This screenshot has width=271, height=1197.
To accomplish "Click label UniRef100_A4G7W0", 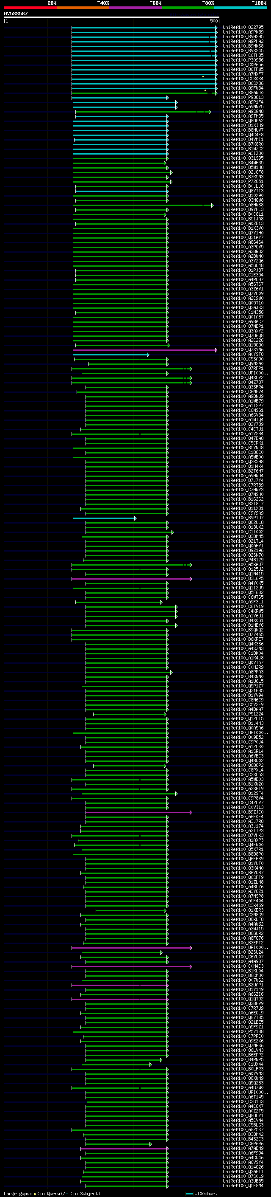I will pyautogui.click(x=243, y=1088).
